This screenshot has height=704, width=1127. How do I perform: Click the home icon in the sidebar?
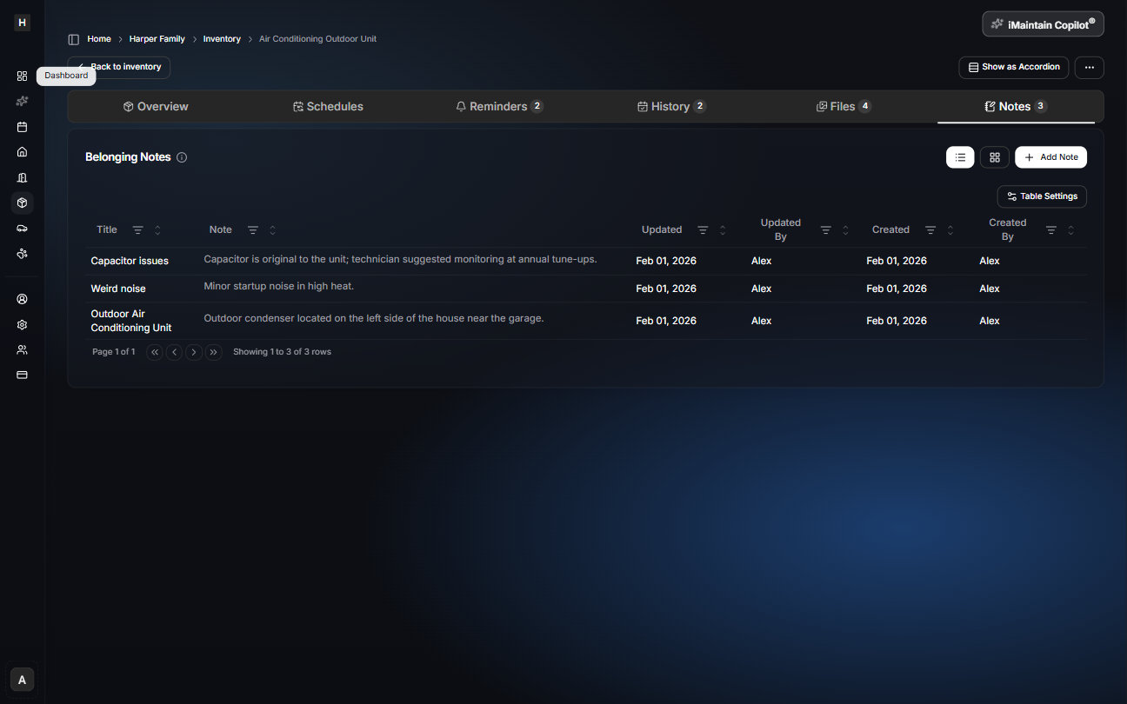pos(23,152)
